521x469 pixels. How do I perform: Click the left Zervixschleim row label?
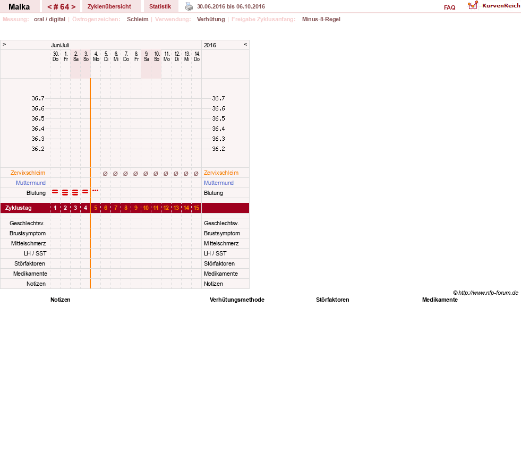28,173
